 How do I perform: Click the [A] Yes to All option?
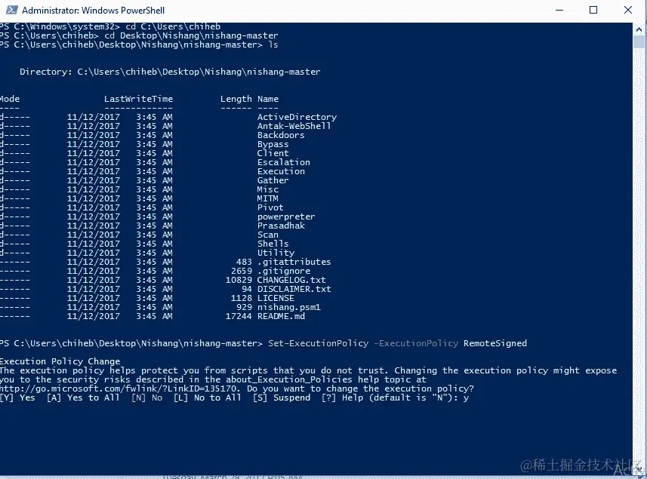(83, 398)
